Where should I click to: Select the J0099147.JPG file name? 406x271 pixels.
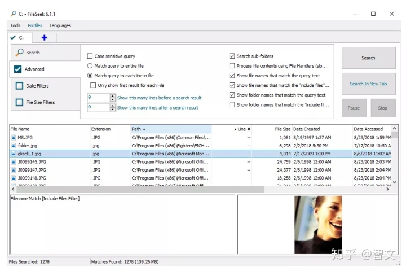pos(32,170)
